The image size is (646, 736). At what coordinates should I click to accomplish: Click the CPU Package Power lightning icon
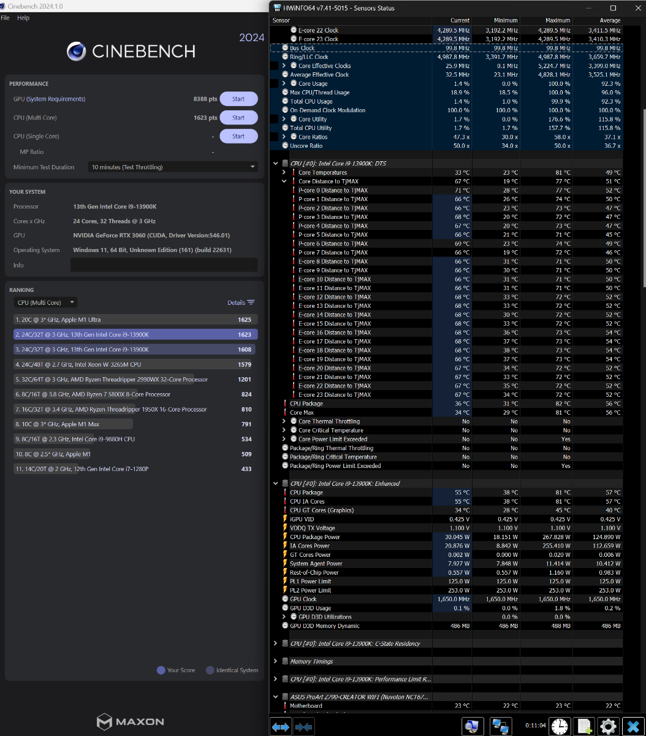click(285, 537)
